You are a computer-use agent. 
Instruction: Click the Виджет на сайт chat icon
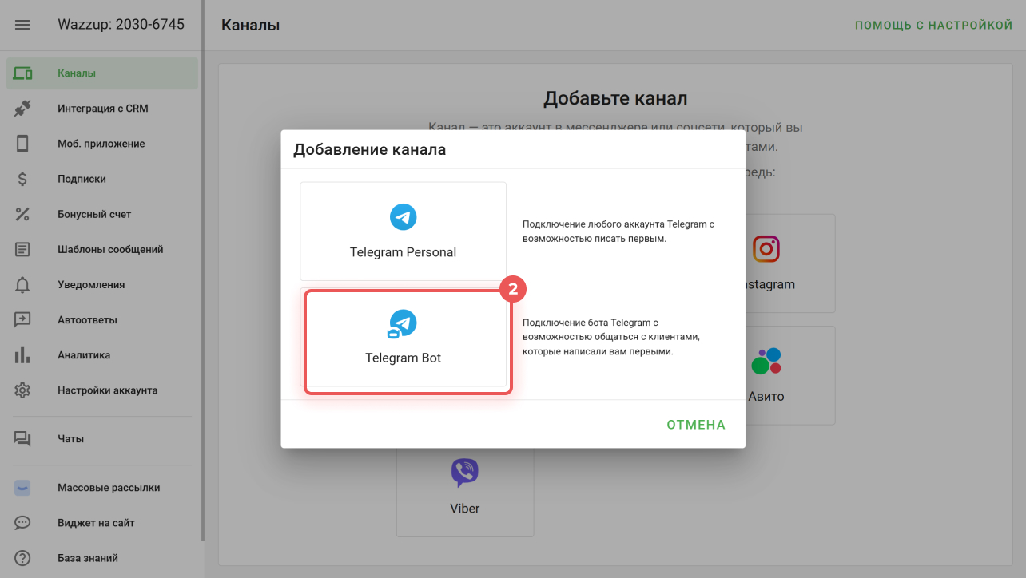22,523
